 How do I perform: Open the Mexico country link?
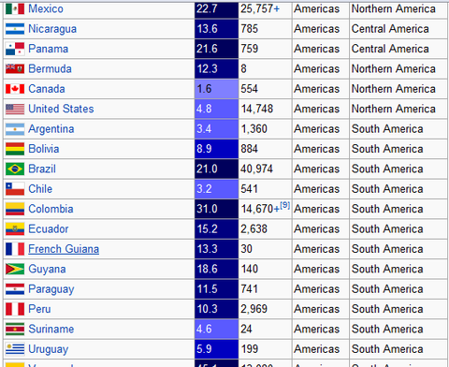(46, 8)
